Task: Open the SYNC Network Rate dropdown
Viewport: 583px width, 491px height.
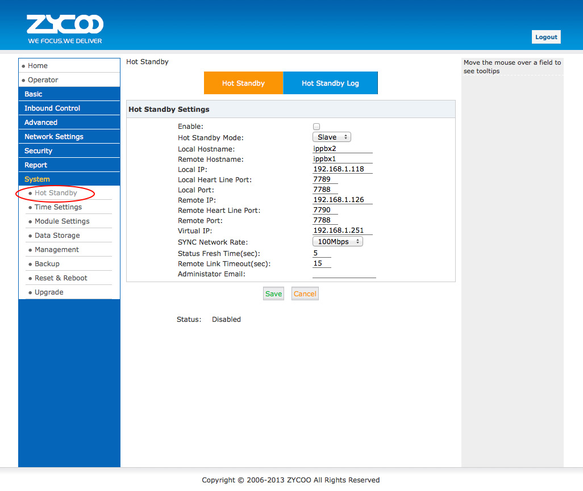Action: 338,242
